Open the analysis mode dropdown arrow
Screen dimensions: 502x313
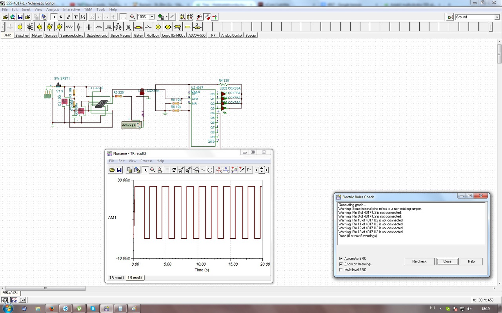click(x=167, y=17)
